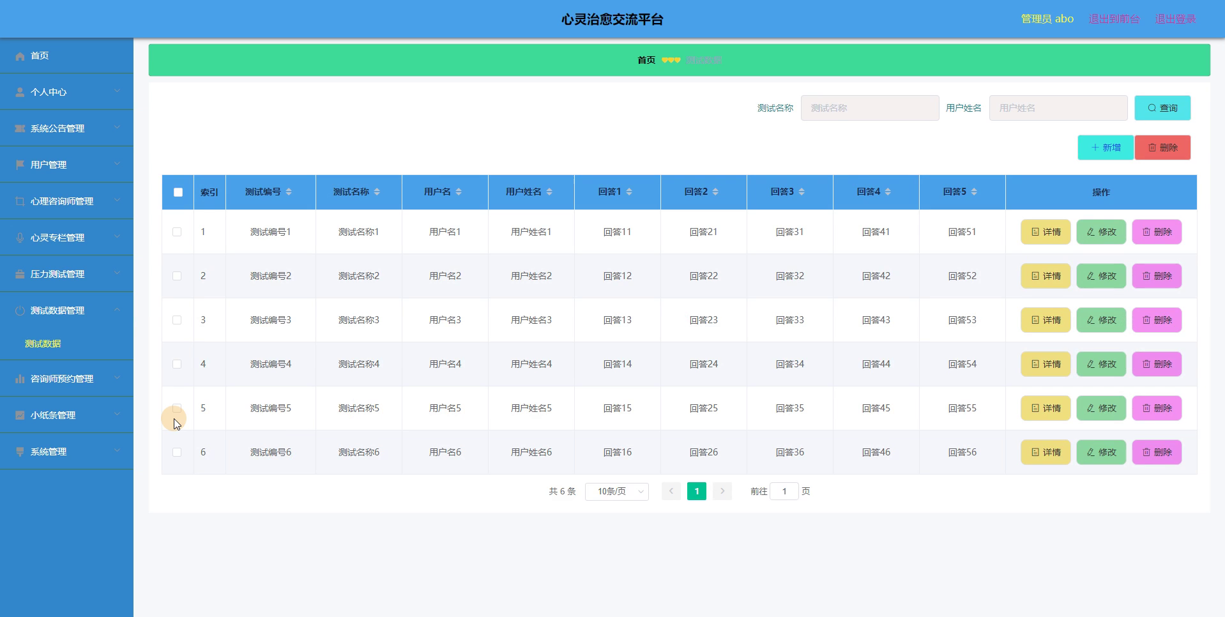Image resolution: width=1225 pixels, height=617 pixels.
Task: Click the power icon beside 测试数据管理
Action: point(20,311)
